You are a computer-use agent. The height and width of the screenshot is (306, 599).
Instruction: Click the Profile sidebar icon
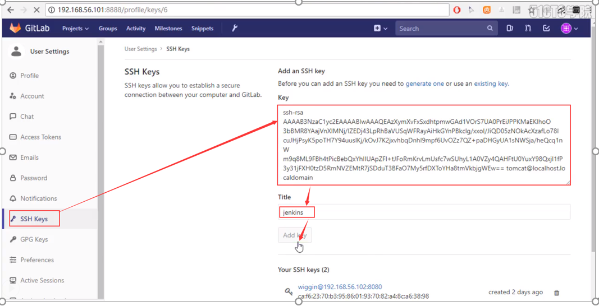pos(13,76)
